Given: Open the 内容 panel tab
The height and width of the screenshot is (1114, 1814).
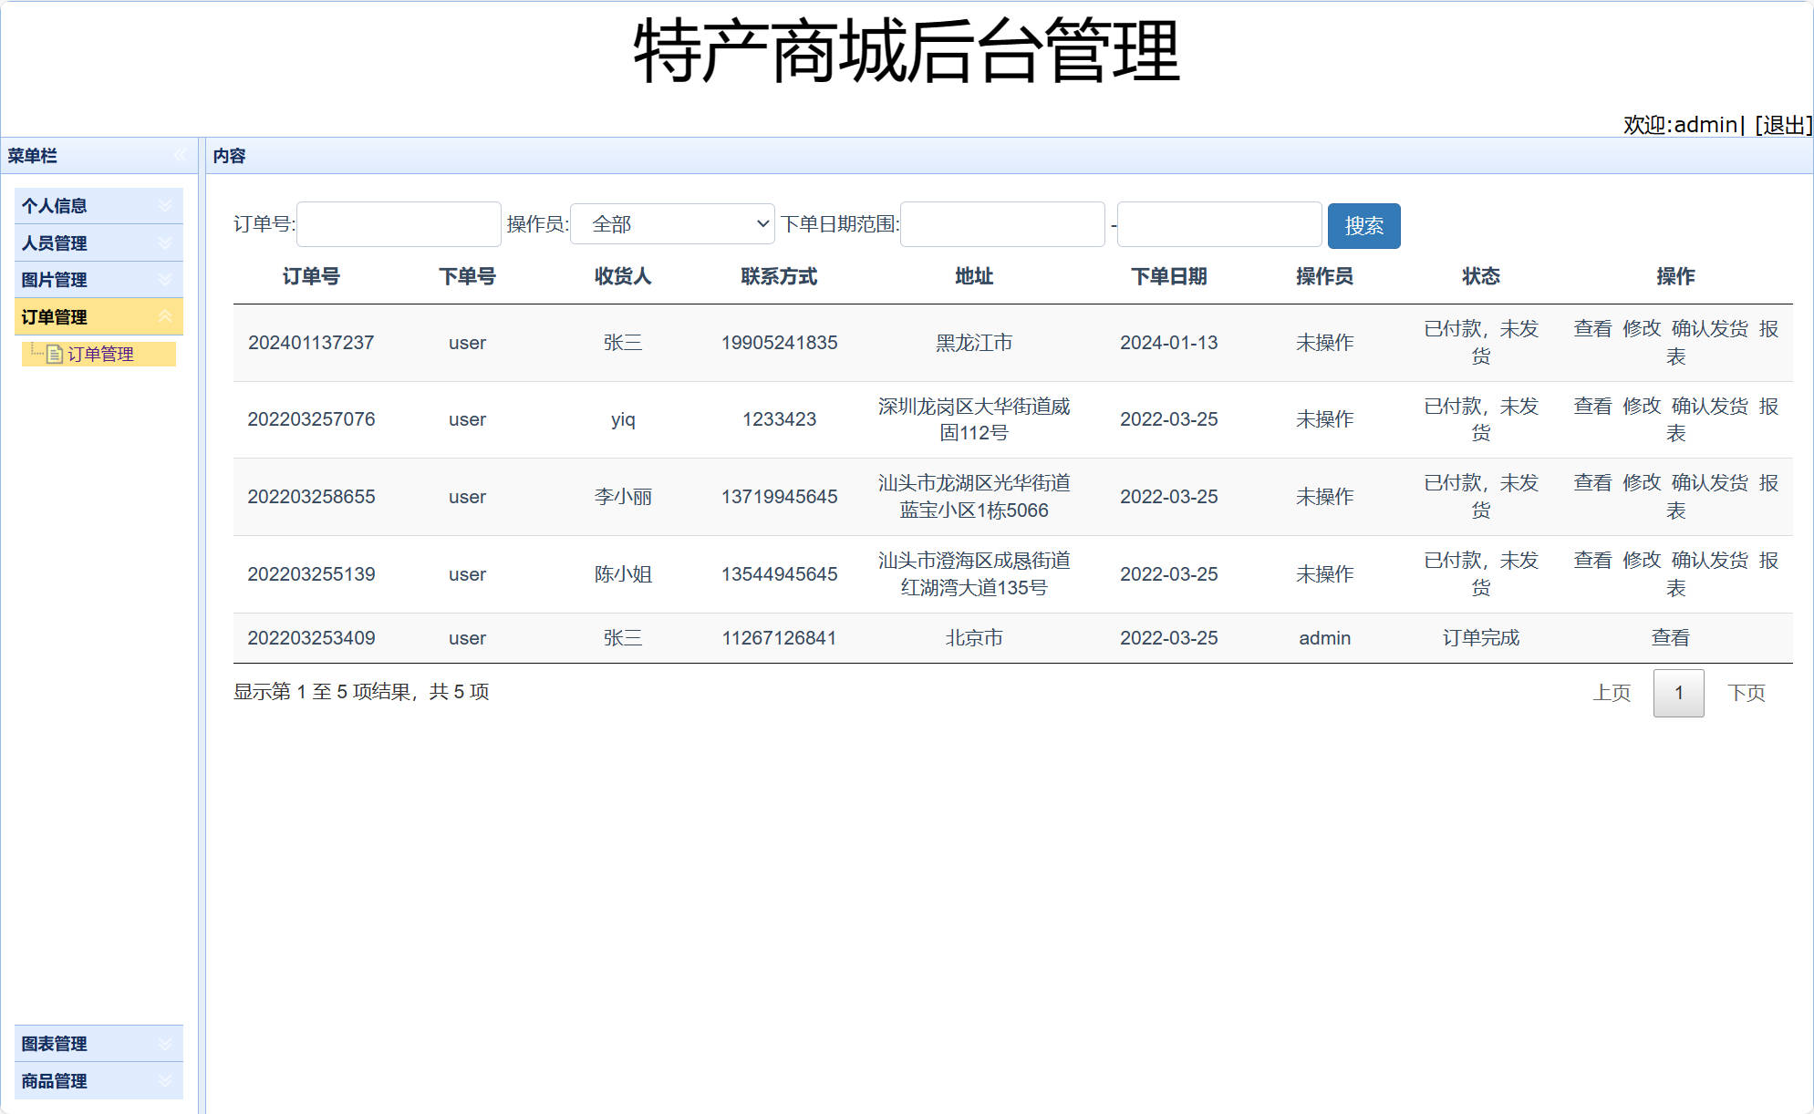Looking at the screenshot, I should 229,156.
